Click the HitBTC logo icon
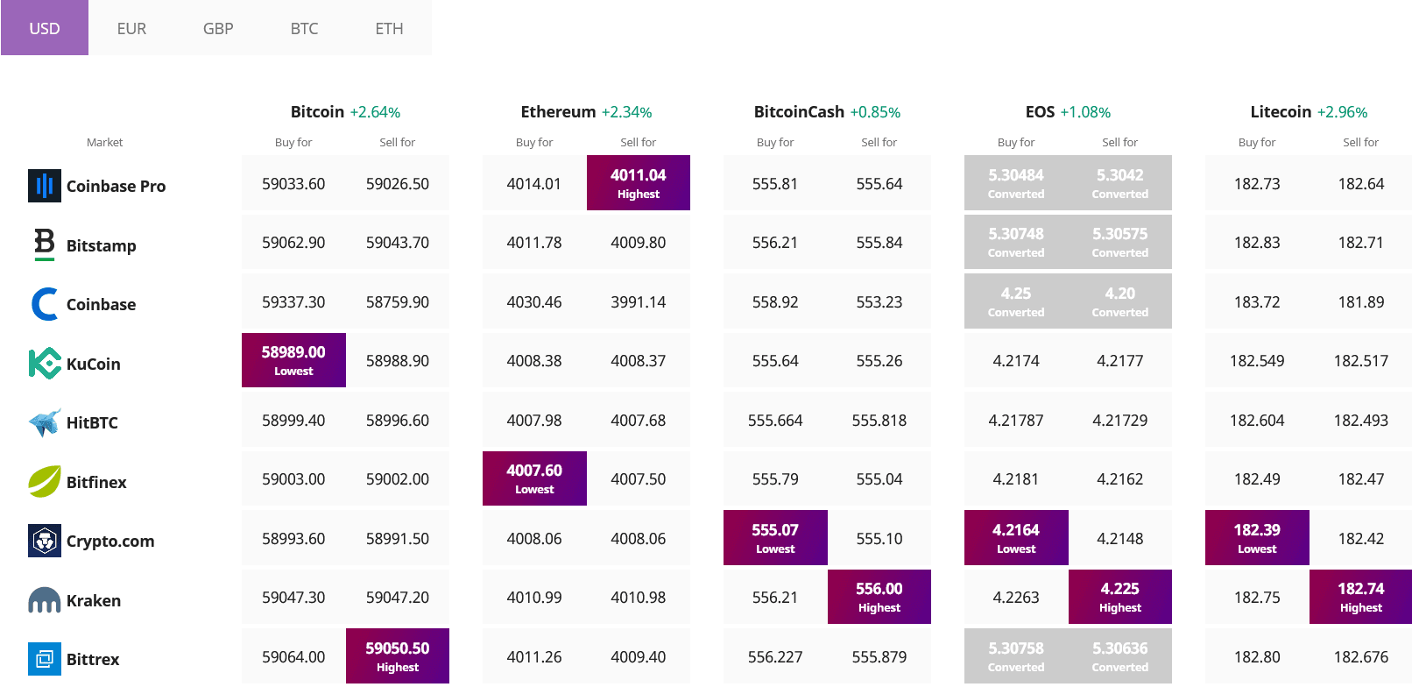Screen dimensions: 1412x687 click(x=45, y=422)
